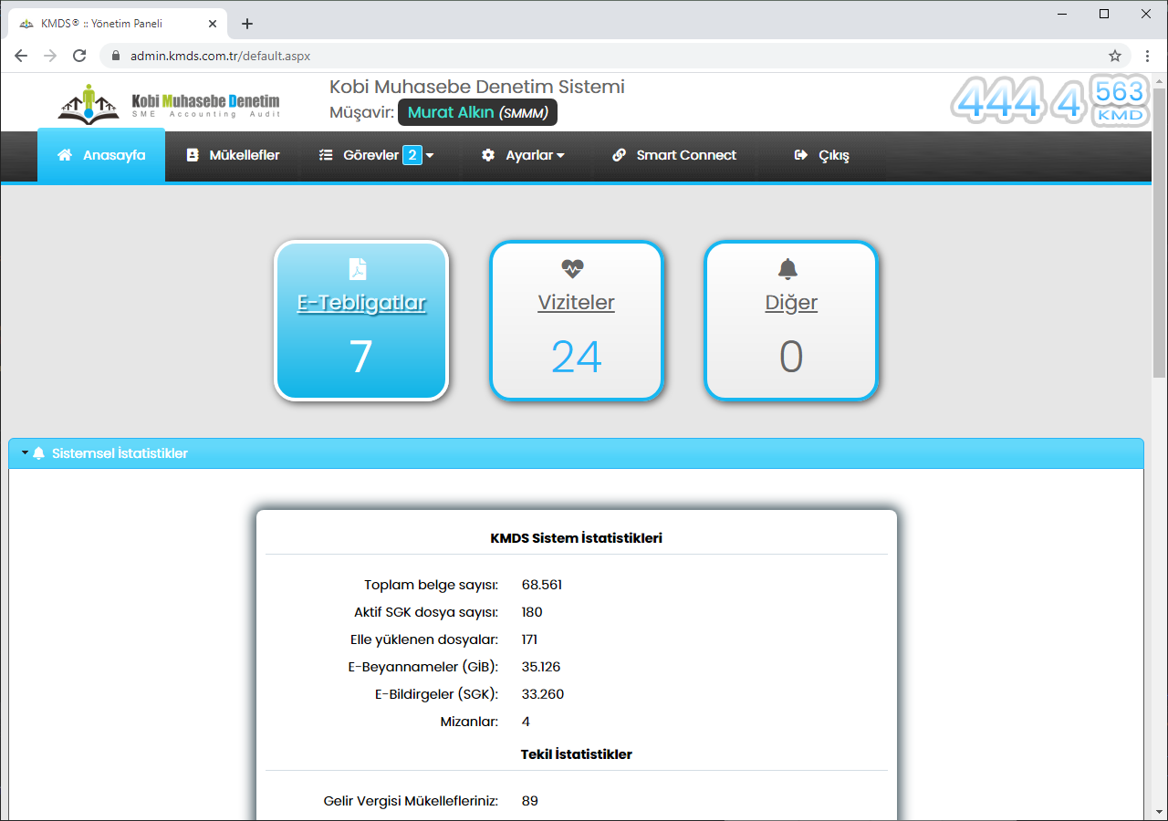Image resolution: width=1168 pixels, height=821 pixels.
Task: Click the 444 4 563 KMD phone badge
Action: pyautogui.click(x=1050, y=100)
